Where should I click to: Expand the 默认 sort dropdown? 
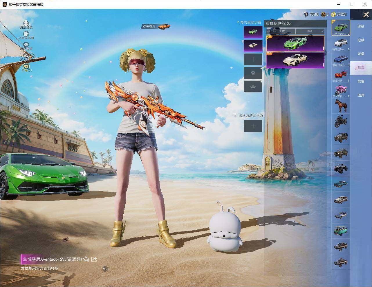coord(310,31)
